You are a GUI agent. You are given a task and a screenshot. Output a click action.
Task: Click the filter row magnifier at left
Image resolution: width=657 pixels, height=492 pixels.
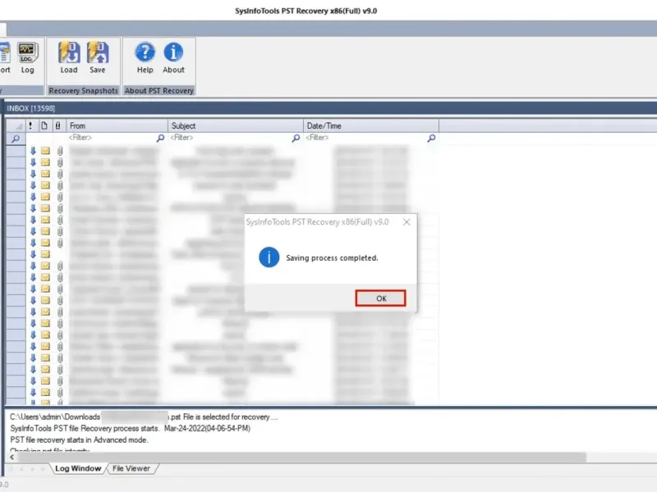tap(16, 139)
